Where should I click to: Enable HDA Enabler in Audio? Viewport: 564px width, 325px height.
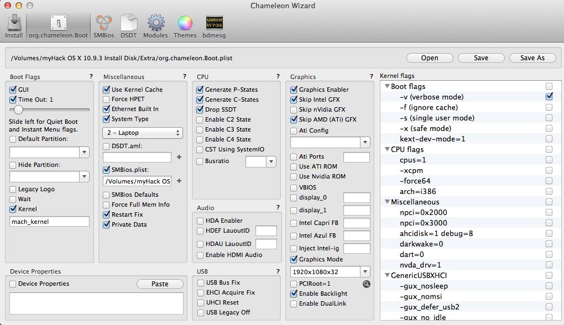tap(200, 221)
